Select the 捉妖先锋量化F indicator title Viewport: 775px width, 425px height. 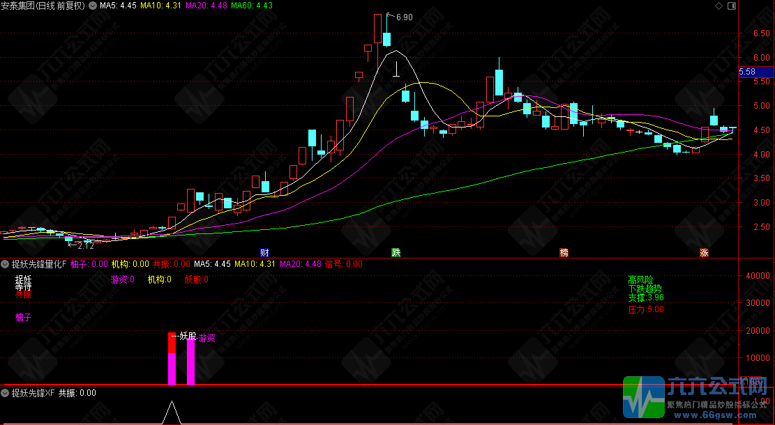(39, 264)
